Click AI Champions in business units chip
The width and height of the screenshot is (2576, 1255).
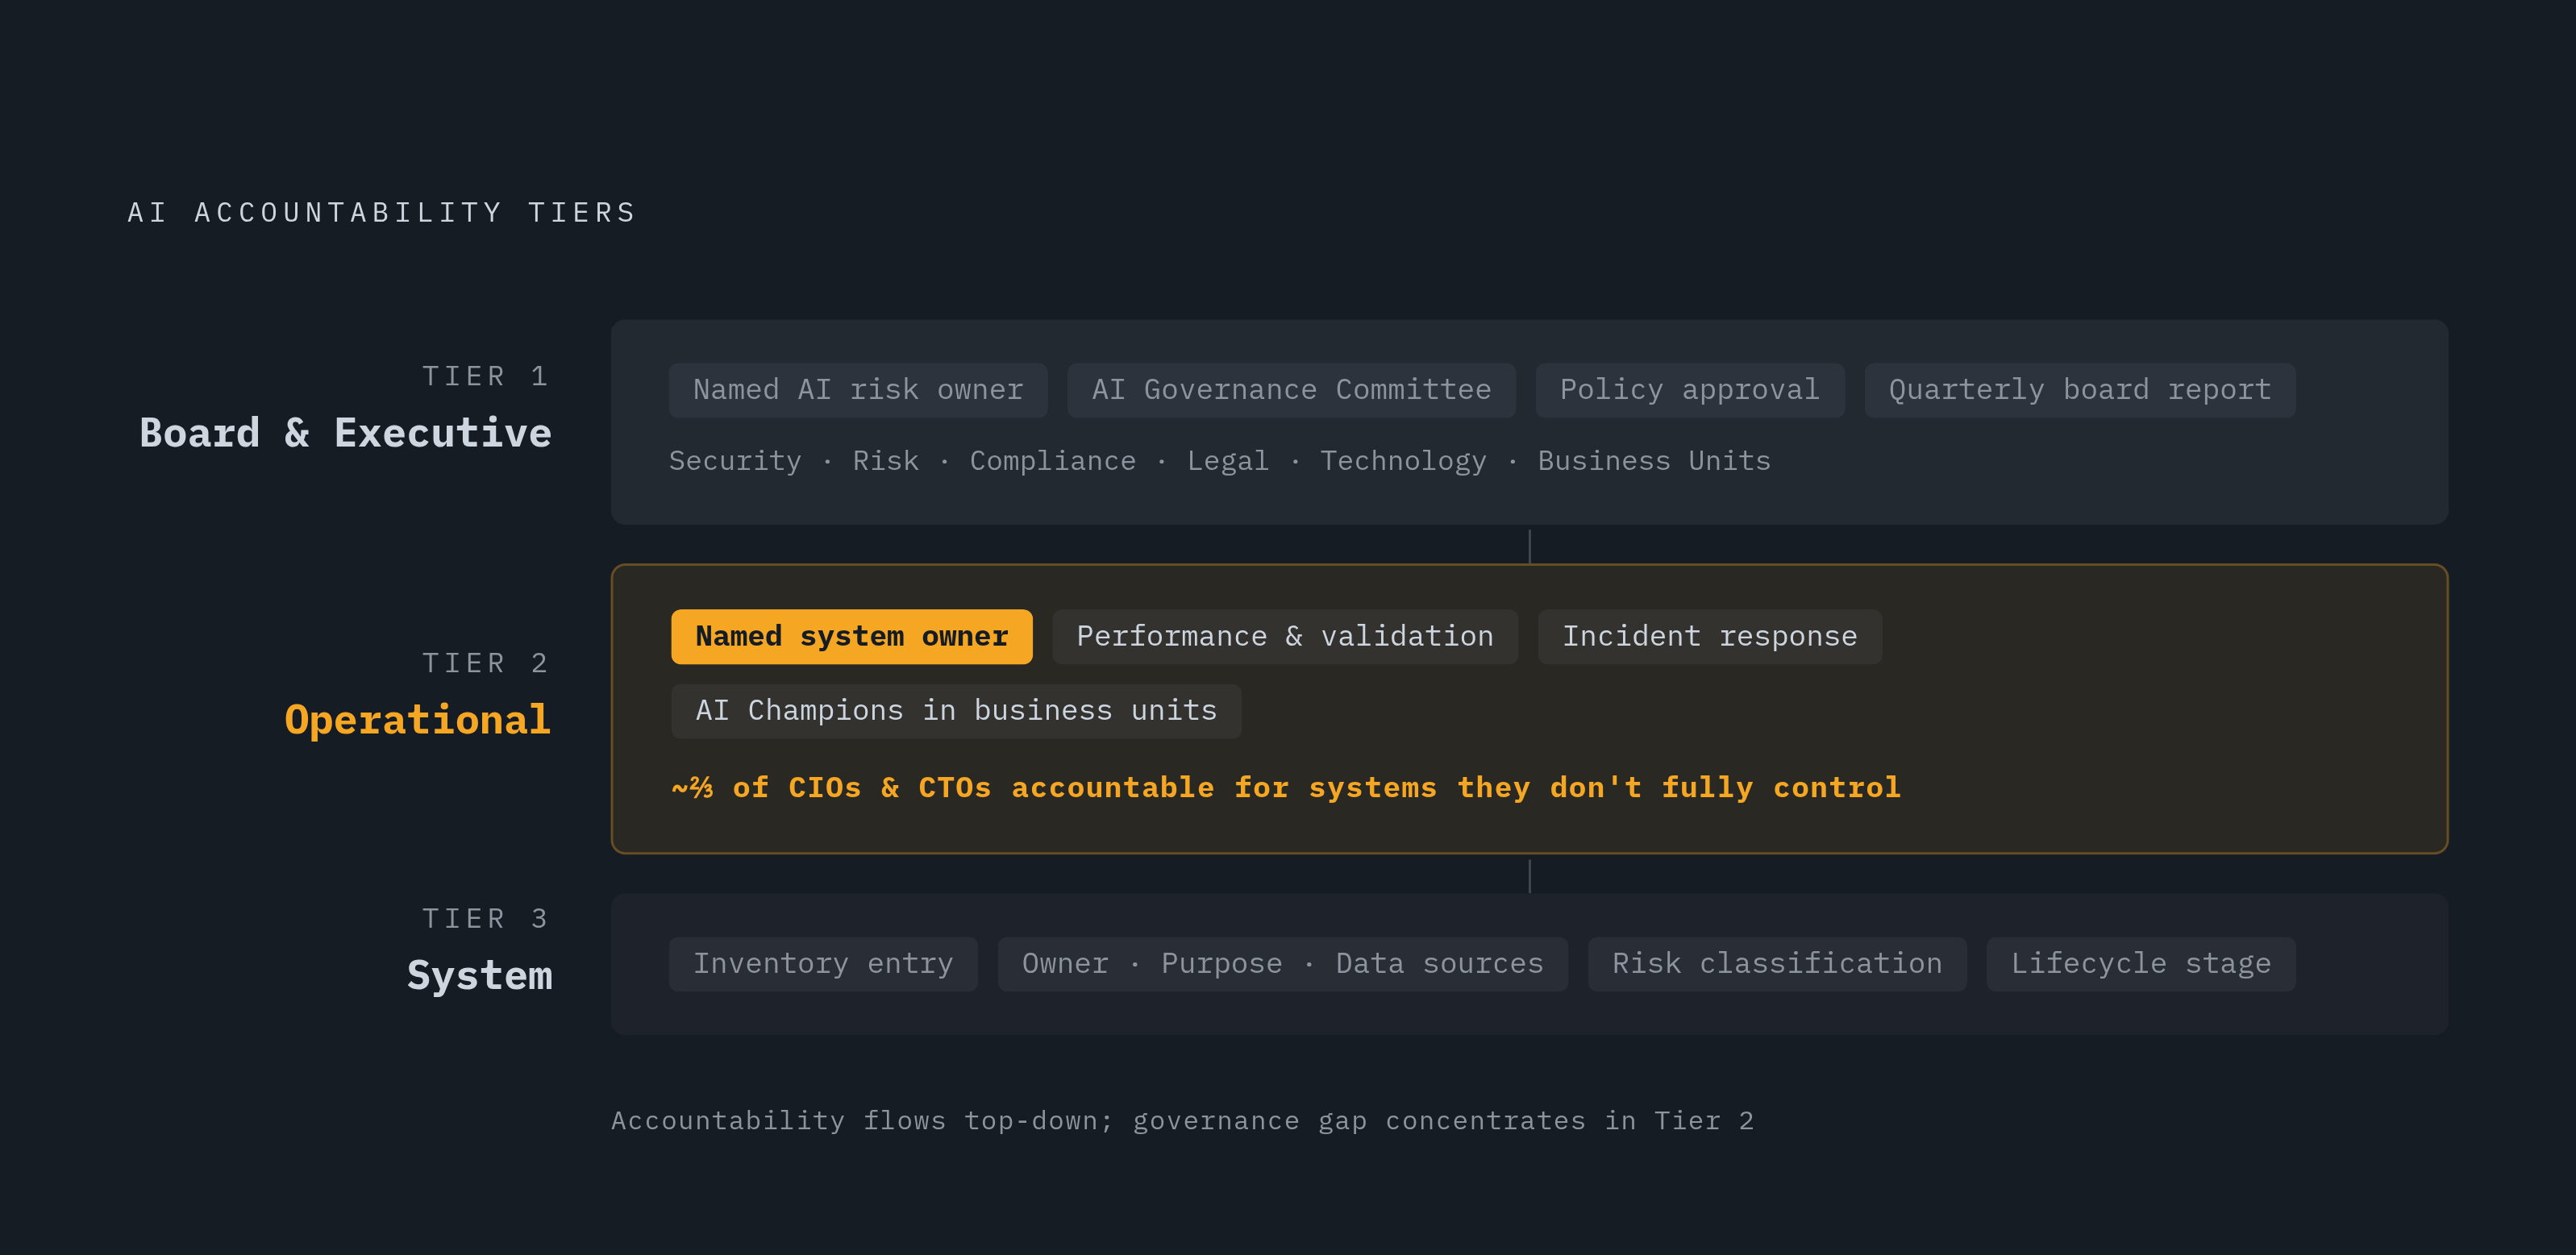956,711
